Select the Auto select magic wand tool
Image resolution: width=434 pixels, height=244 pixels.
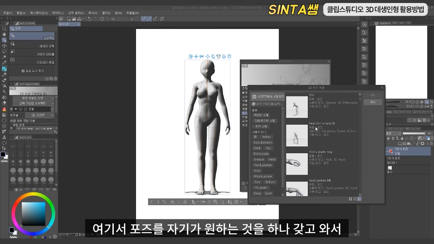click(4, 57)
